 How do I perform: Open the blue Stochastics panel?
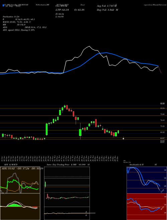[147, 180]
